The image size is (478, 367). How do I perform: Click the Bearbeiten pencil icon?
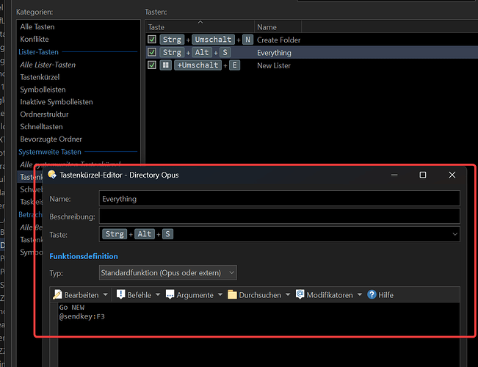[57, 294]
